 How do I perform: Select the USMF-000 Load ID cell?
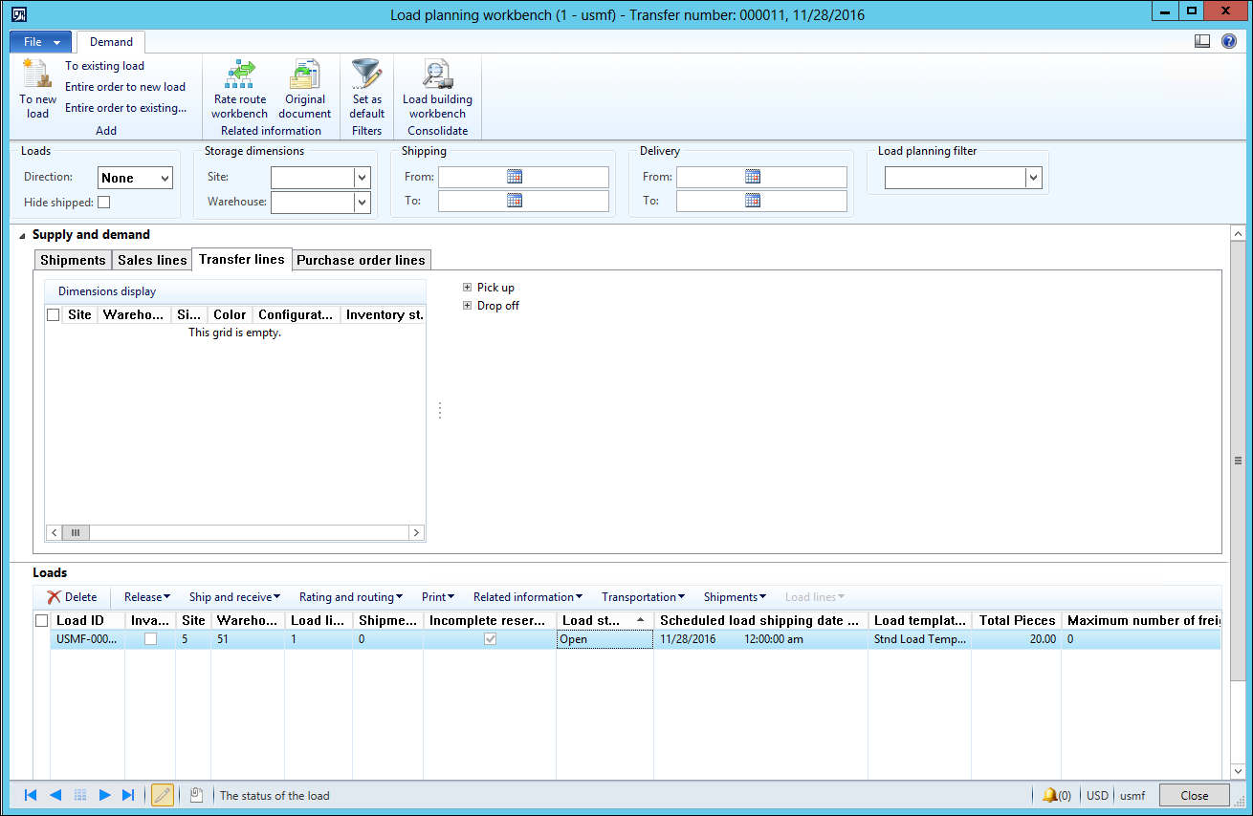[88, 639]
